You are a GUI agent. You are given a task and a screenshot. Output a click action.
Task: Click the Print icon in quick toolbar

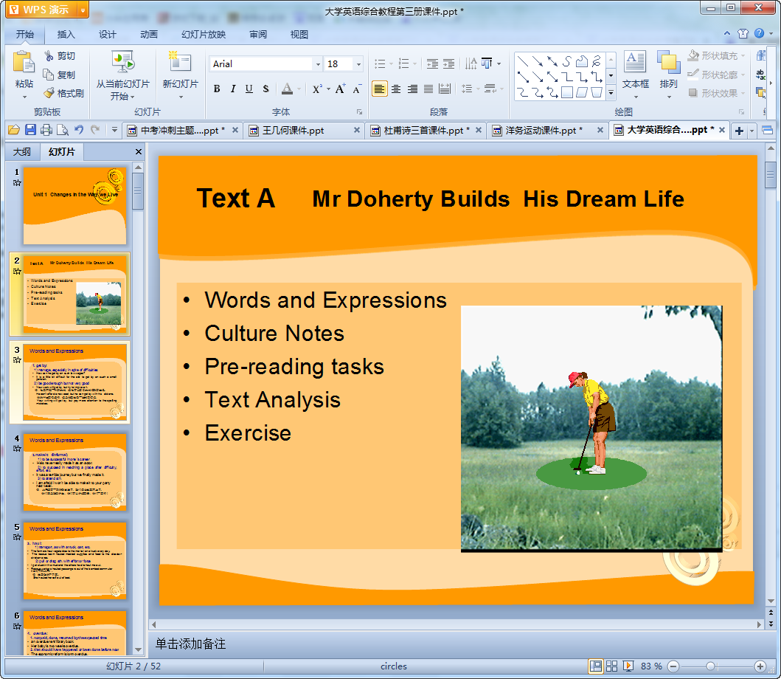coord(46,130)
